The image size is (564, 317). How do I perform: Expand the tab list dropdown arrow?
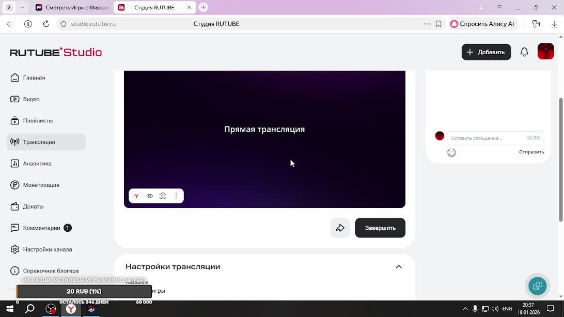(x=22, y=8)
